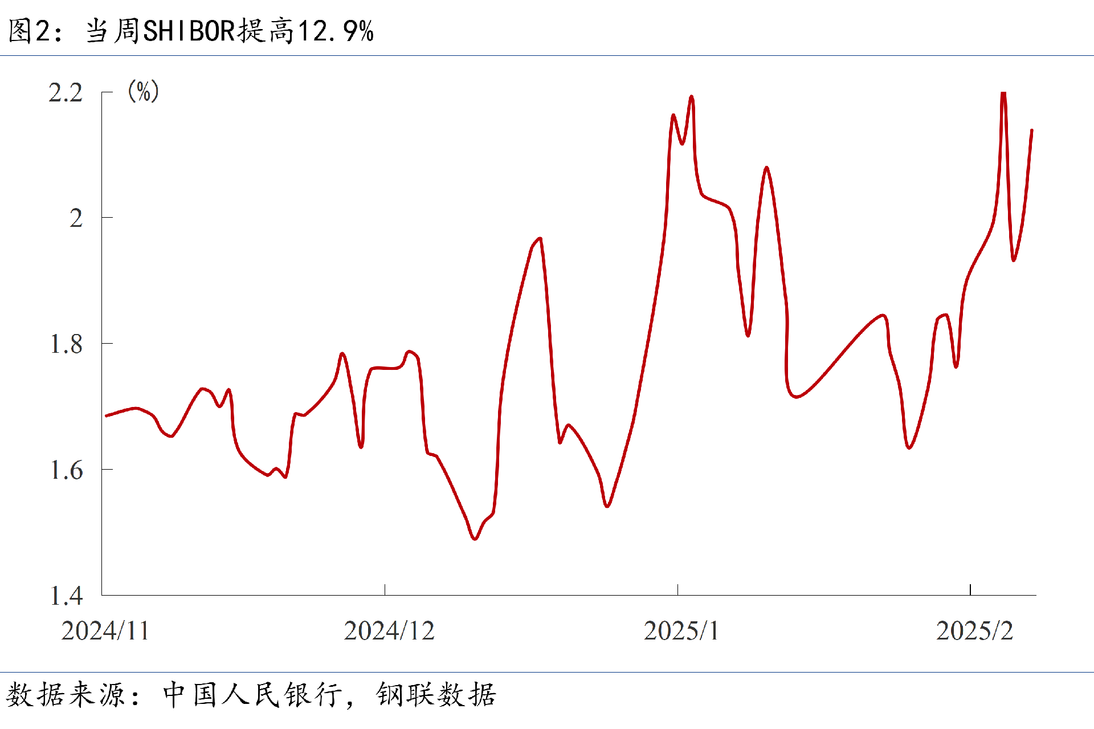
Task: Click the lowest trough of the red line
Action: 475,539
